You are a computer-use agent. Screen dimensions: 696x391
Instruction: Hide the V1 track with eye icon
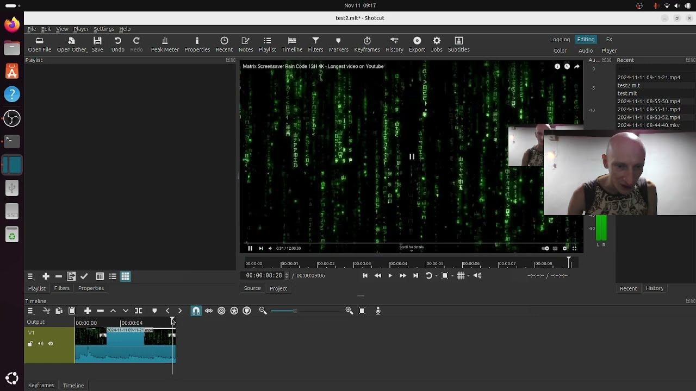(x=51, y=344)
